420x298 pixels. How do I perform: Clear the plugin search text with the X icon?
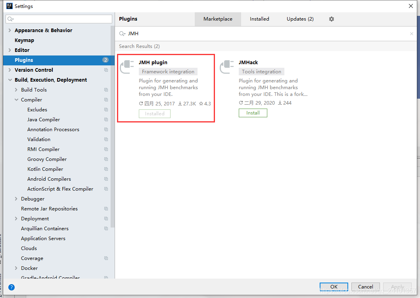click(411, 33)
